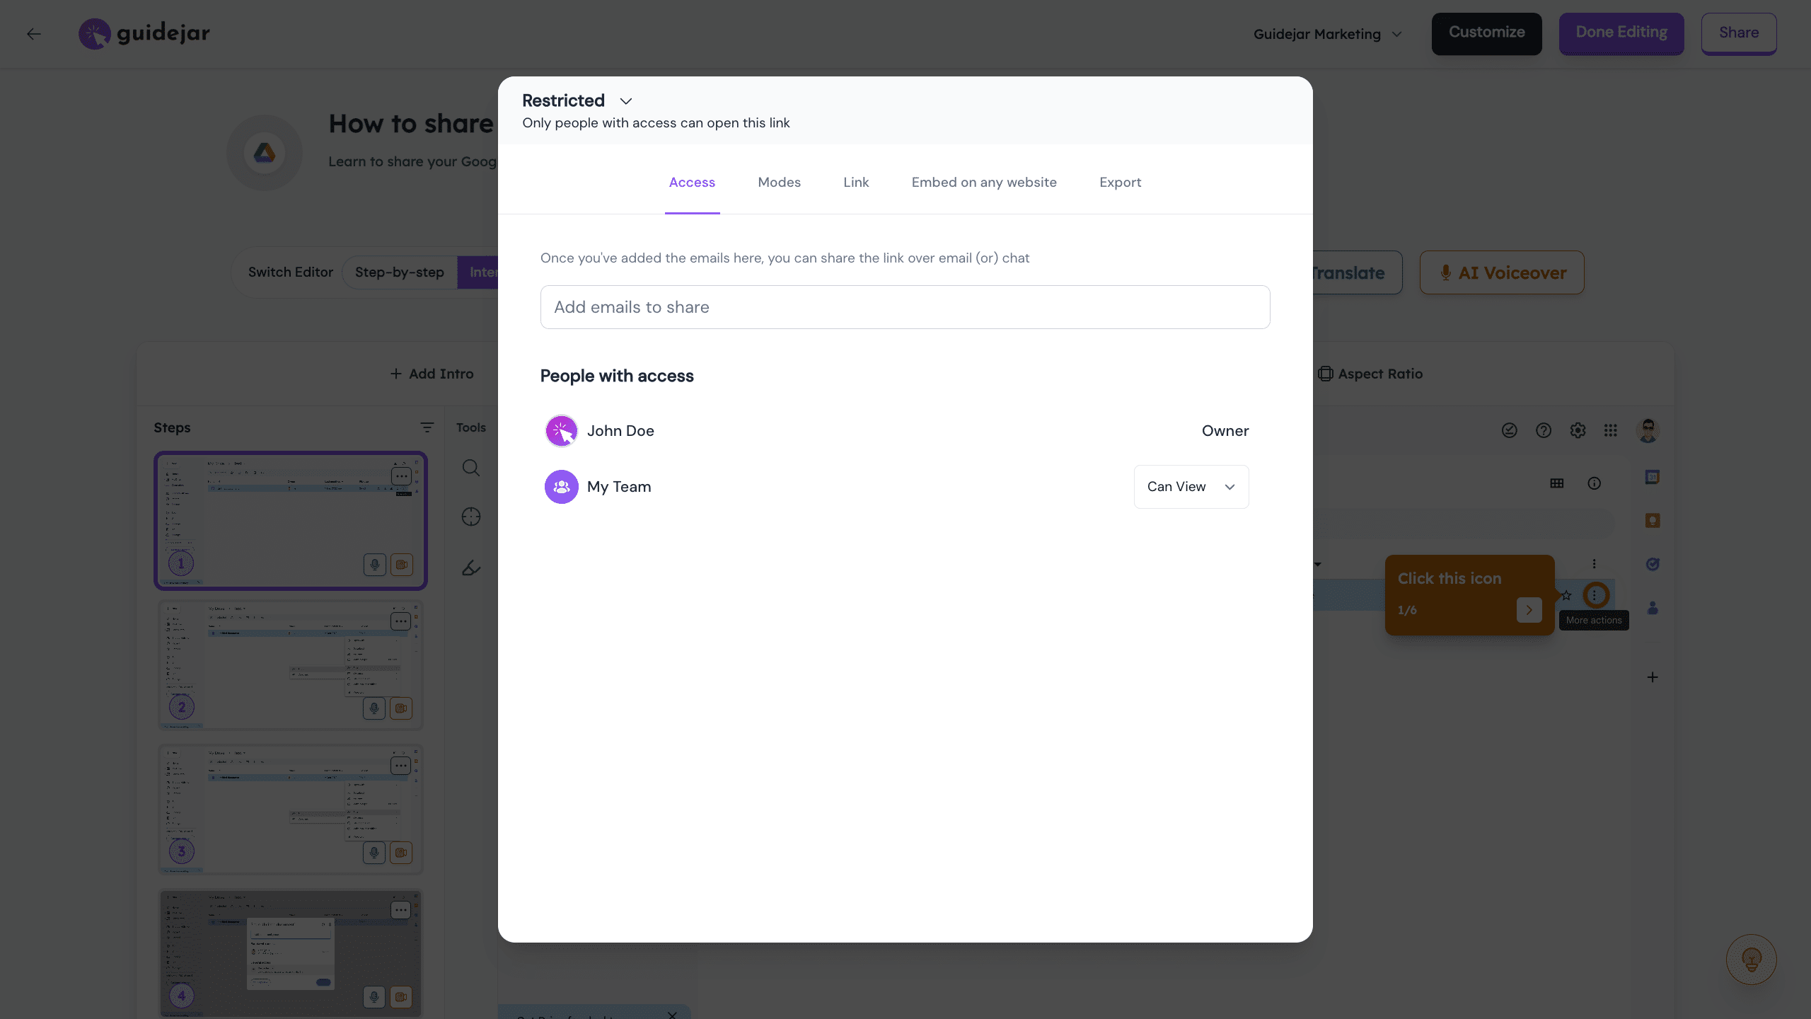Click the image icon on step 2 thumbnail
Viewport: 1811px width, 1019px height.
tap(401, 708)
